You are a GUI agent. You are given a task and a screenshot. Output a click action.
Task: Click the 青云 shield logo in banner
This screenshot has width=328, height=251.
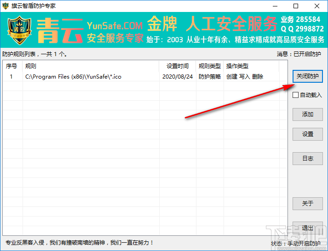[19, 30]
